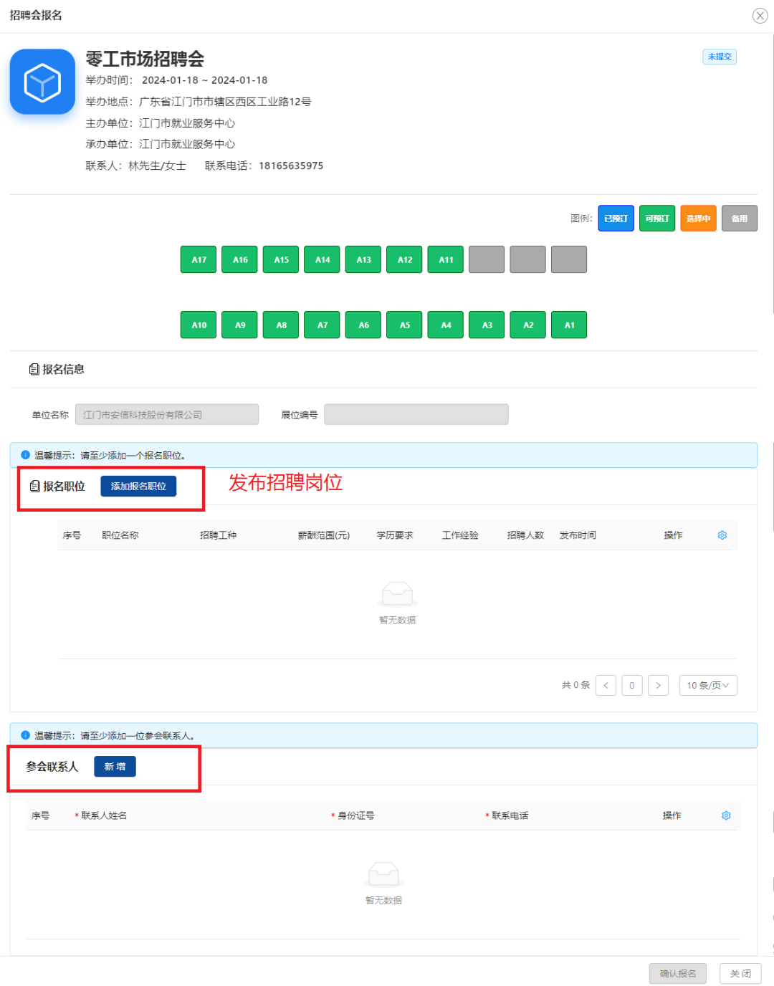
Task: Click the info icon on the job position tip
Action: [24, 455]
